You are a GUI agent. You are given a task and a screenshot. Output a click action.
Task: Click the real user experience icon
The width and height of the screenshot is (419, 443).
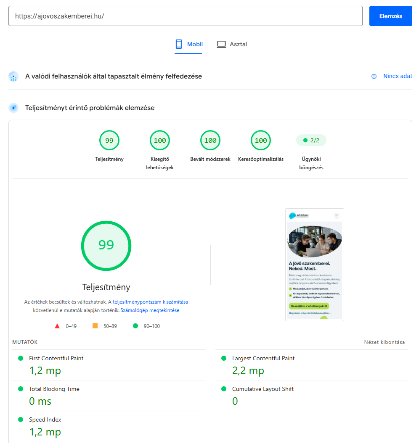click(13, 76)
